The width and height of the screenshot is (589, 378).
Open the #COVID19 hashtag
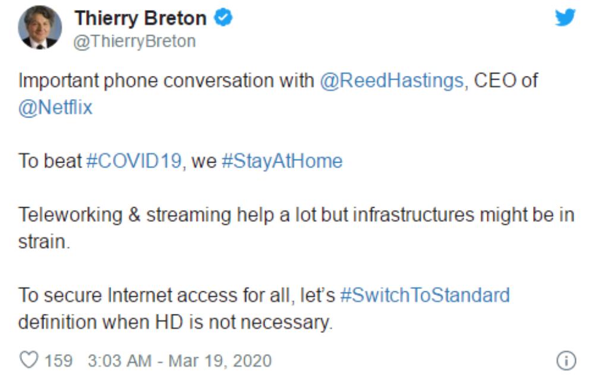point(134,161)
